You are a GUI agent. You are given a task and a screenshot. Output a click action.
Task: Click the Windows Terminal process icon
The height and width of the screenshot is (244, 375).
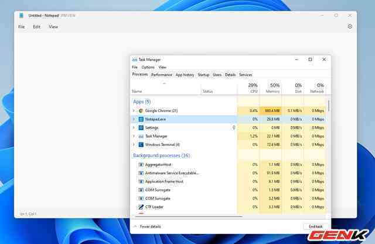click(141, 145)
